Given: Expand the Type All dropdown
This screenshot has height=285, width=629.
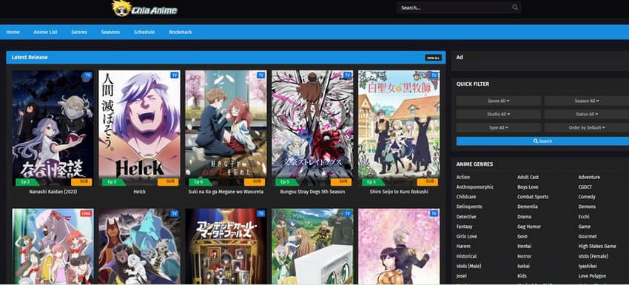Looking at the screenshot, I should (498, 127).
